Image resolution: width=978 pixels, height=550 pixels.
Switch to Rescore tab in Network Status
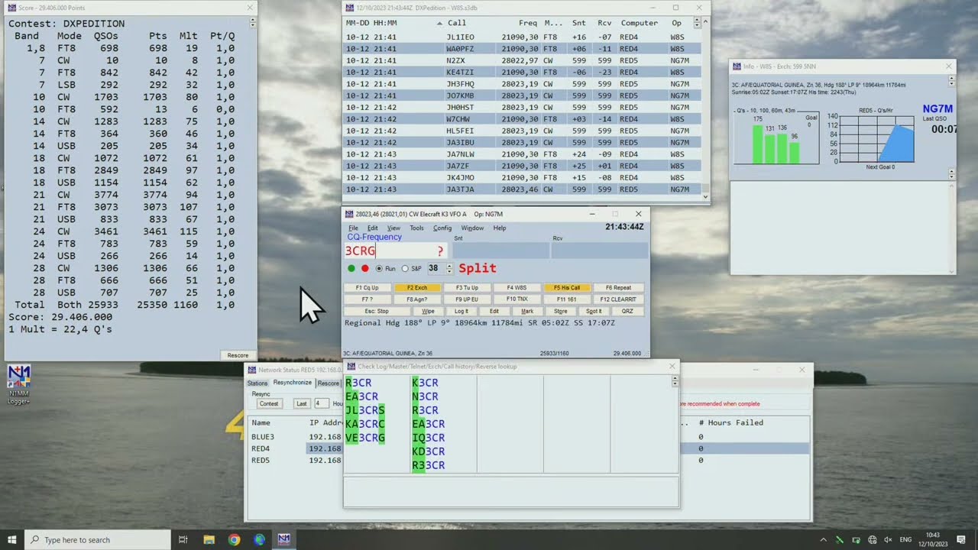(329, 383)
